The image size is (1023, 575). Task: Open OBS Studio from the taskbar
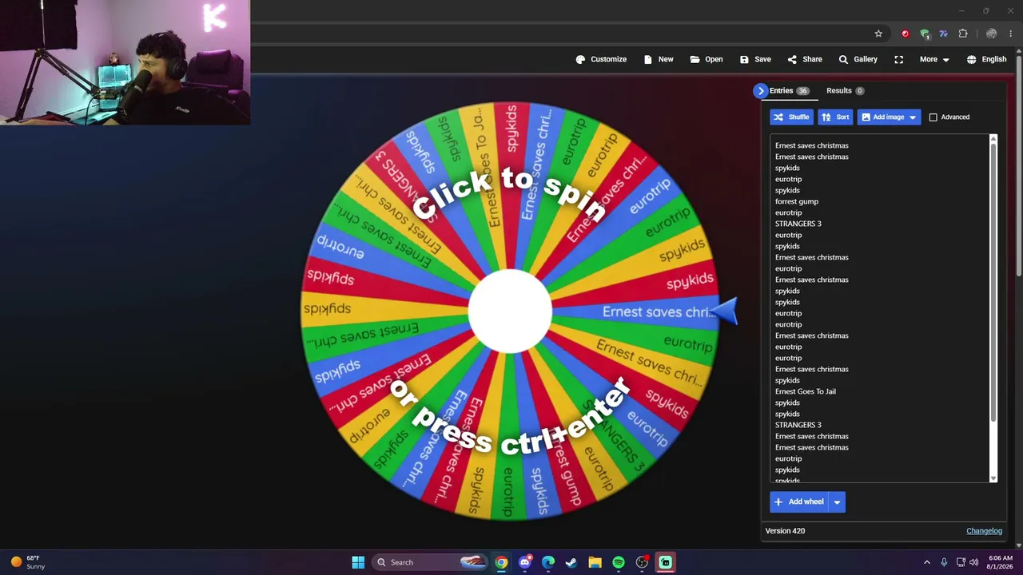coord(642,562)
